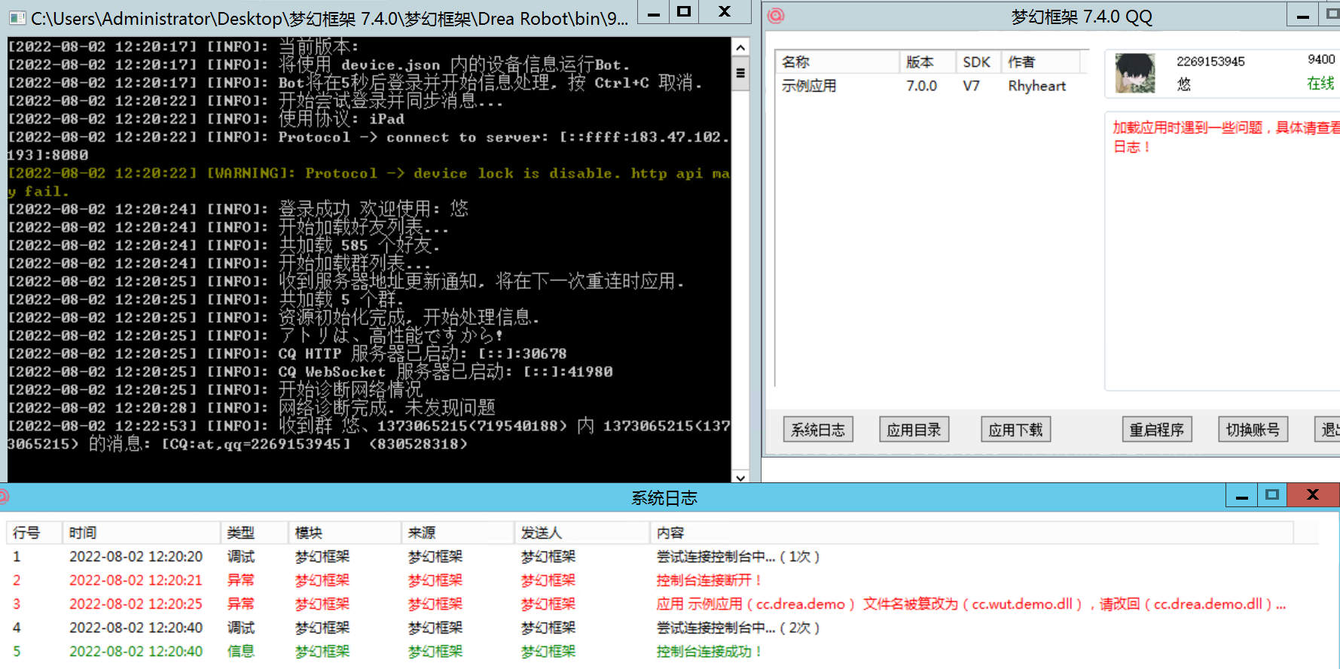Select log row 2 控制台连接断开
This screenshot has width=1340, height=669.
pyautogui.click(x=650, y=580)
